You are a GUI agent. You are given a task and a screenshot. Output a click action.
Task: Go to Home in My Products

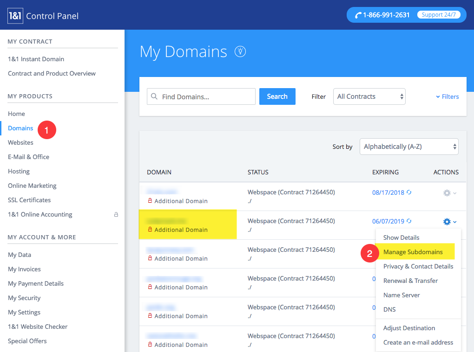[x=16, y=114]
